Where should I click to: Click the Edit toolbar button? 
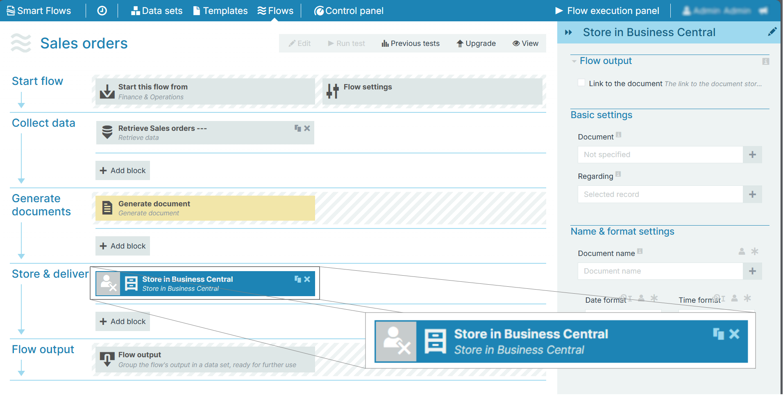pos(300,43)
